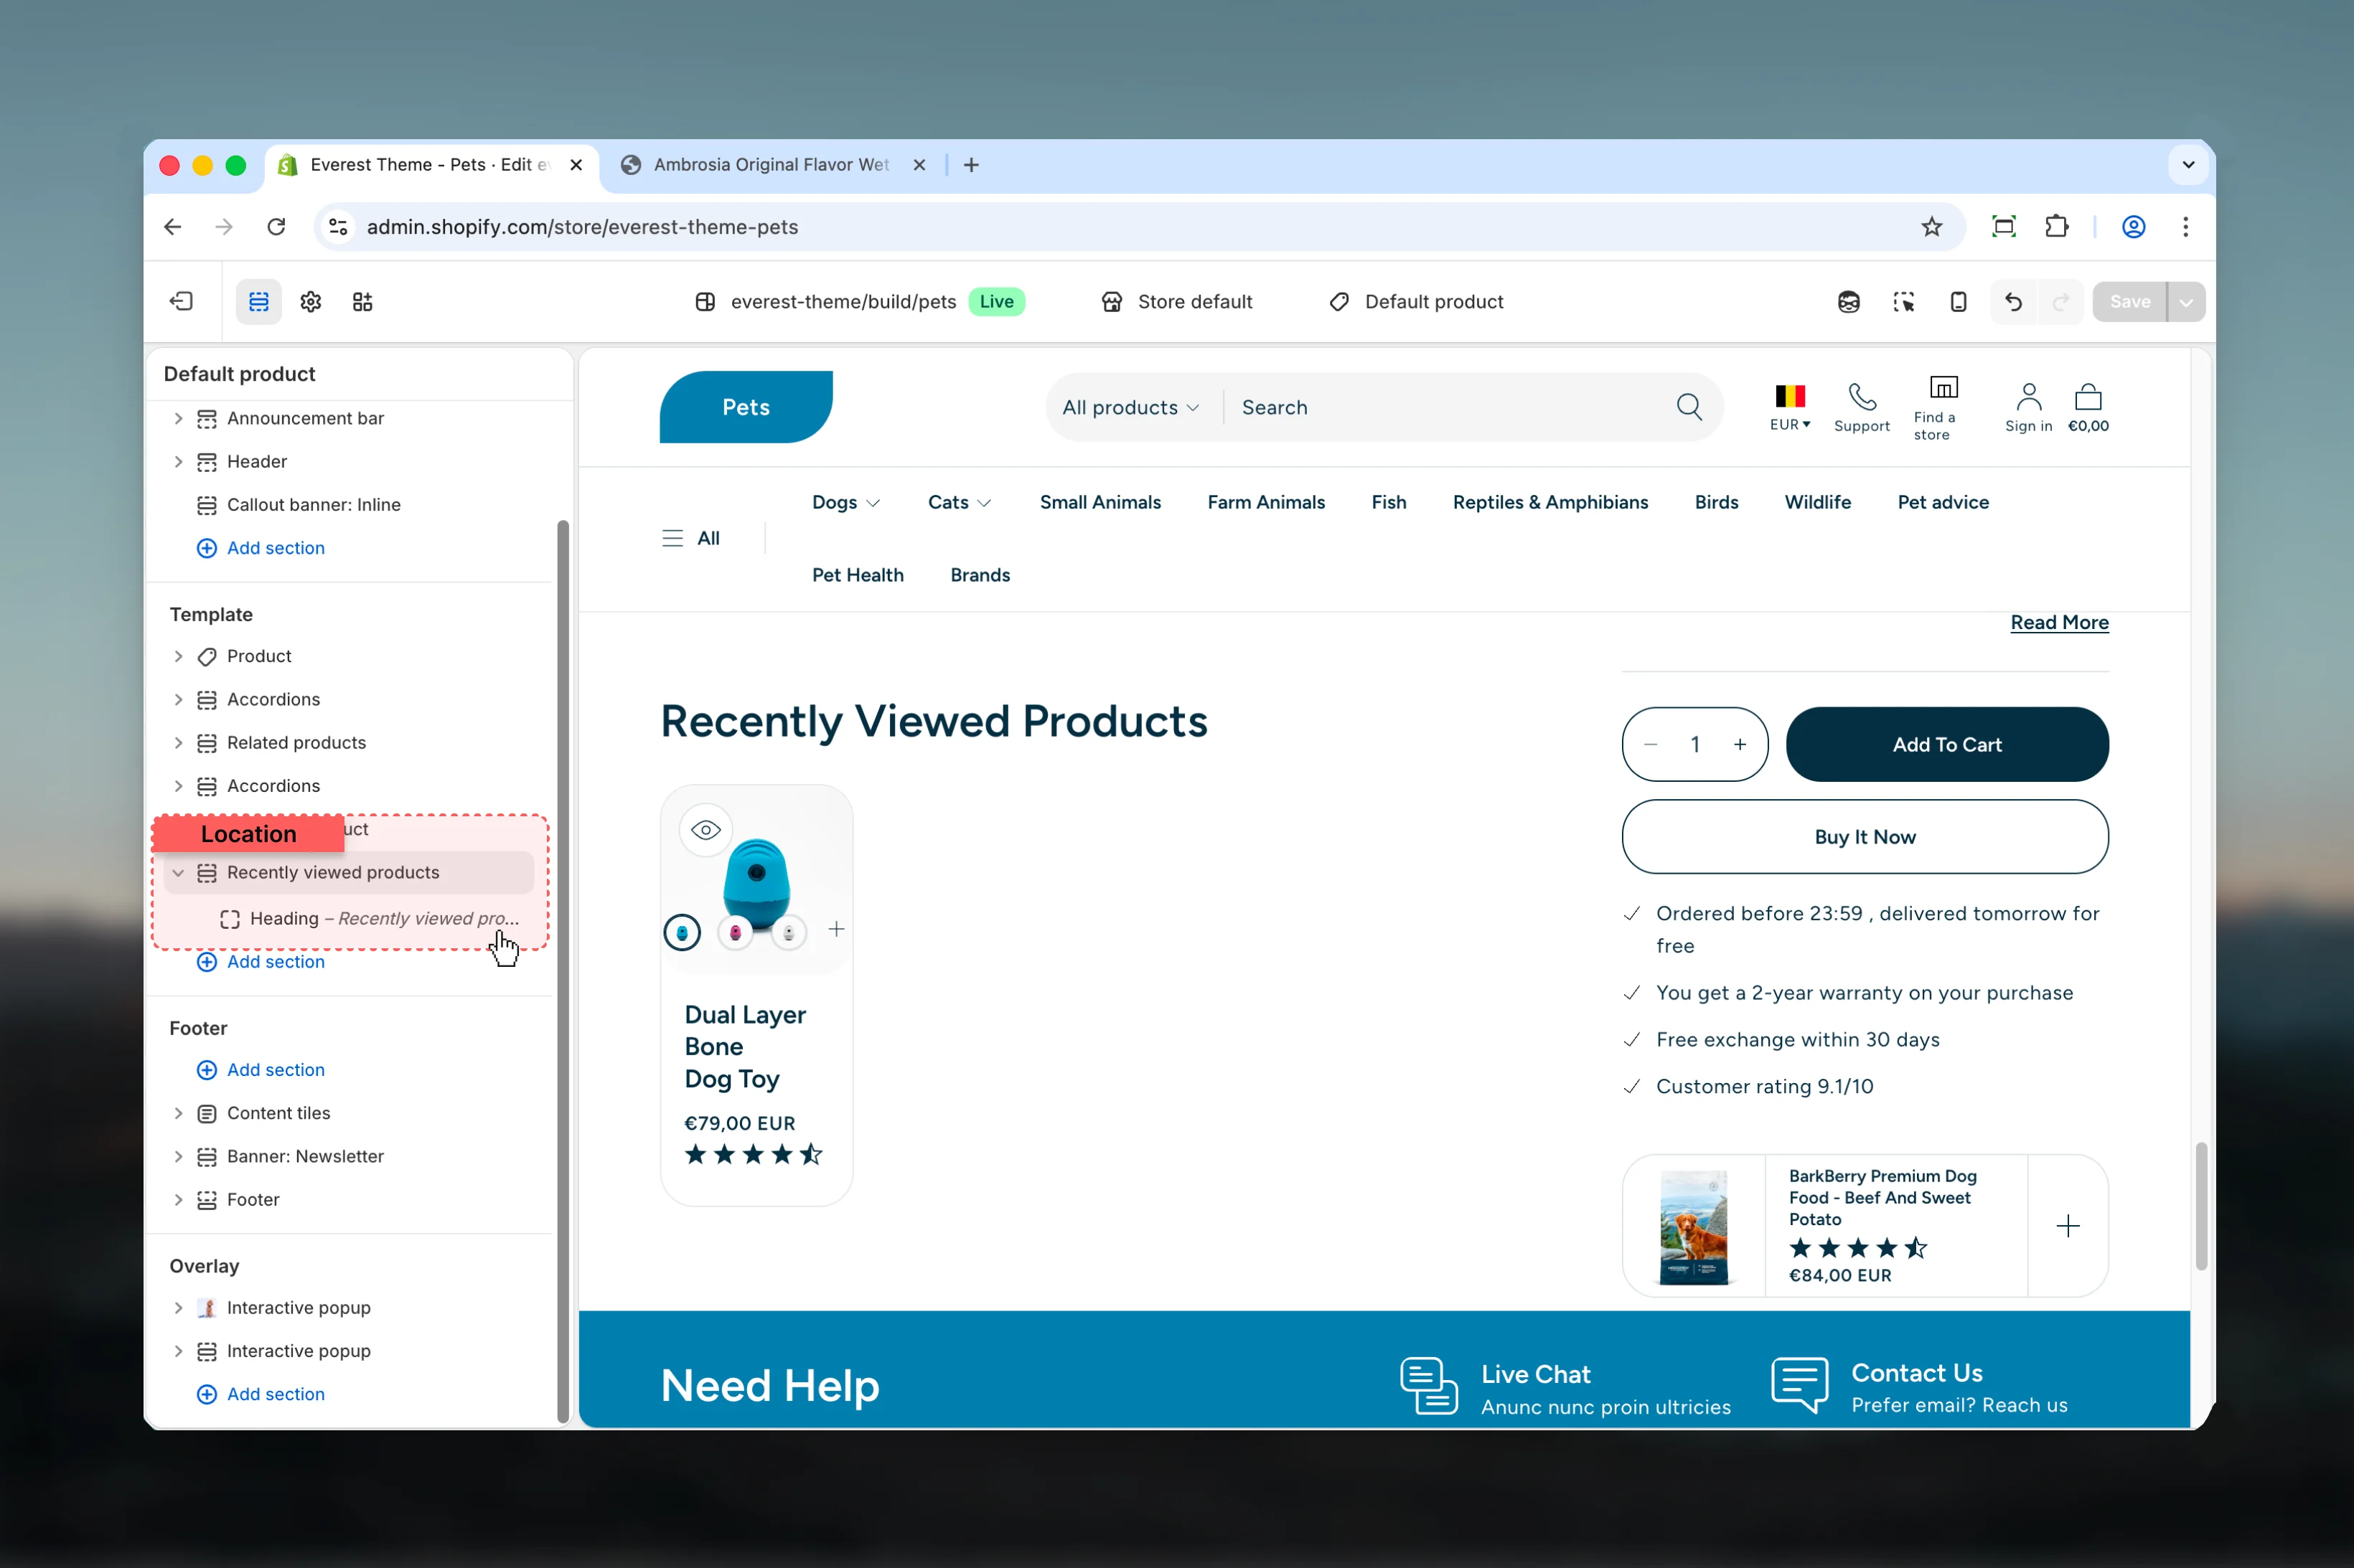Image resolution: width=2354 pixels, height=1568 pixels.
Task: Bookmark this page with the star
Action: coord(1932,227)
